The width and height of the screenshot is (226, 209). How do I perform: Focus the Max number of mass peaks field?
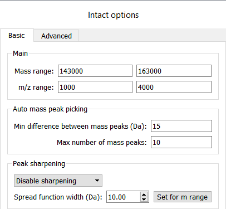pos(181,142)
